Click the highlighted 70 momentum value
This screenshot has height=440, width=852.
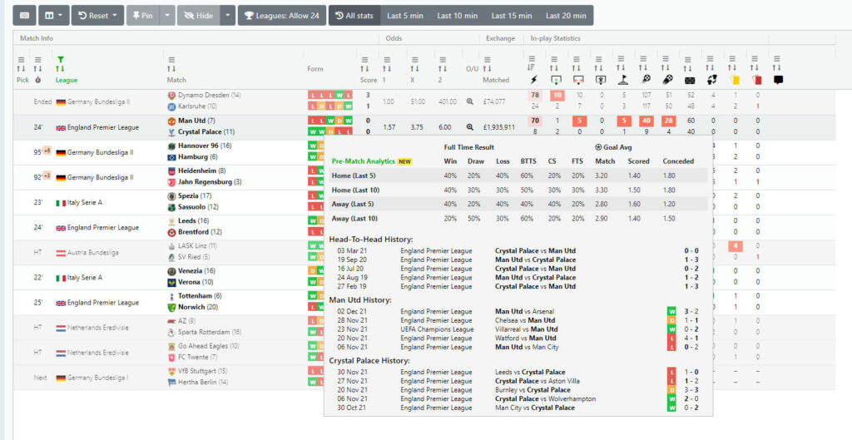pyautogui.click(x=535, y=121)
